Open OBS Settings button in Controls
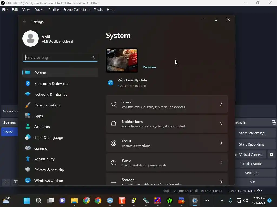This screenshot has width=277, height=207. 255,173
